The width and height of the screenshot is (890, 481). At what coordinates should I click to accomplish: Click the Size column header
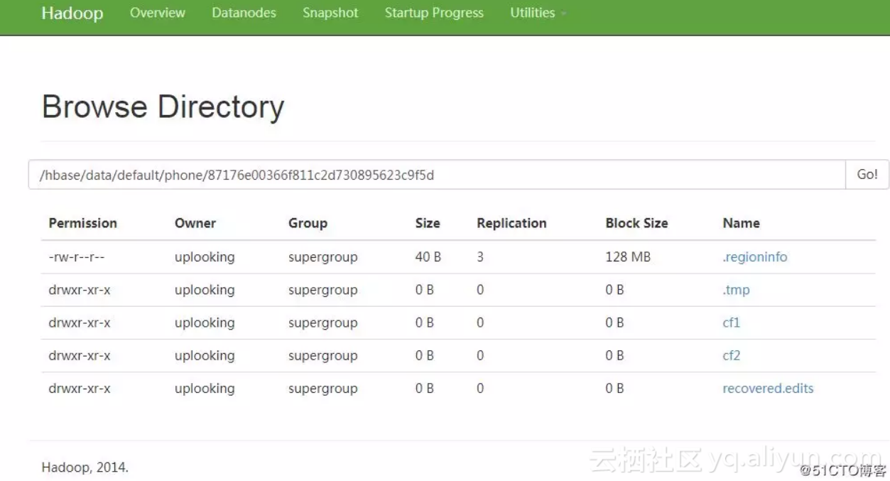(428, 223)
